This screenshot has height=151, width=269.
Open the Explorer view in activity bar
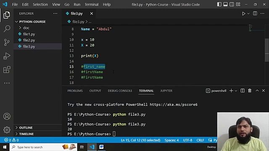point(7,15)
